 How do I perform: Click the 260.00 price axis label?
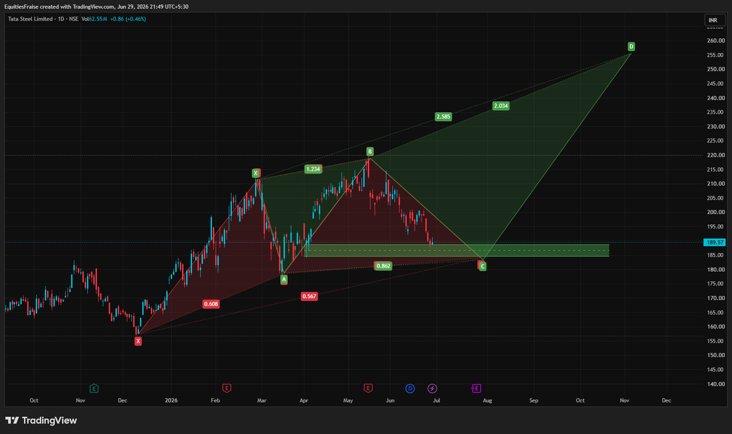click(715, 40)
